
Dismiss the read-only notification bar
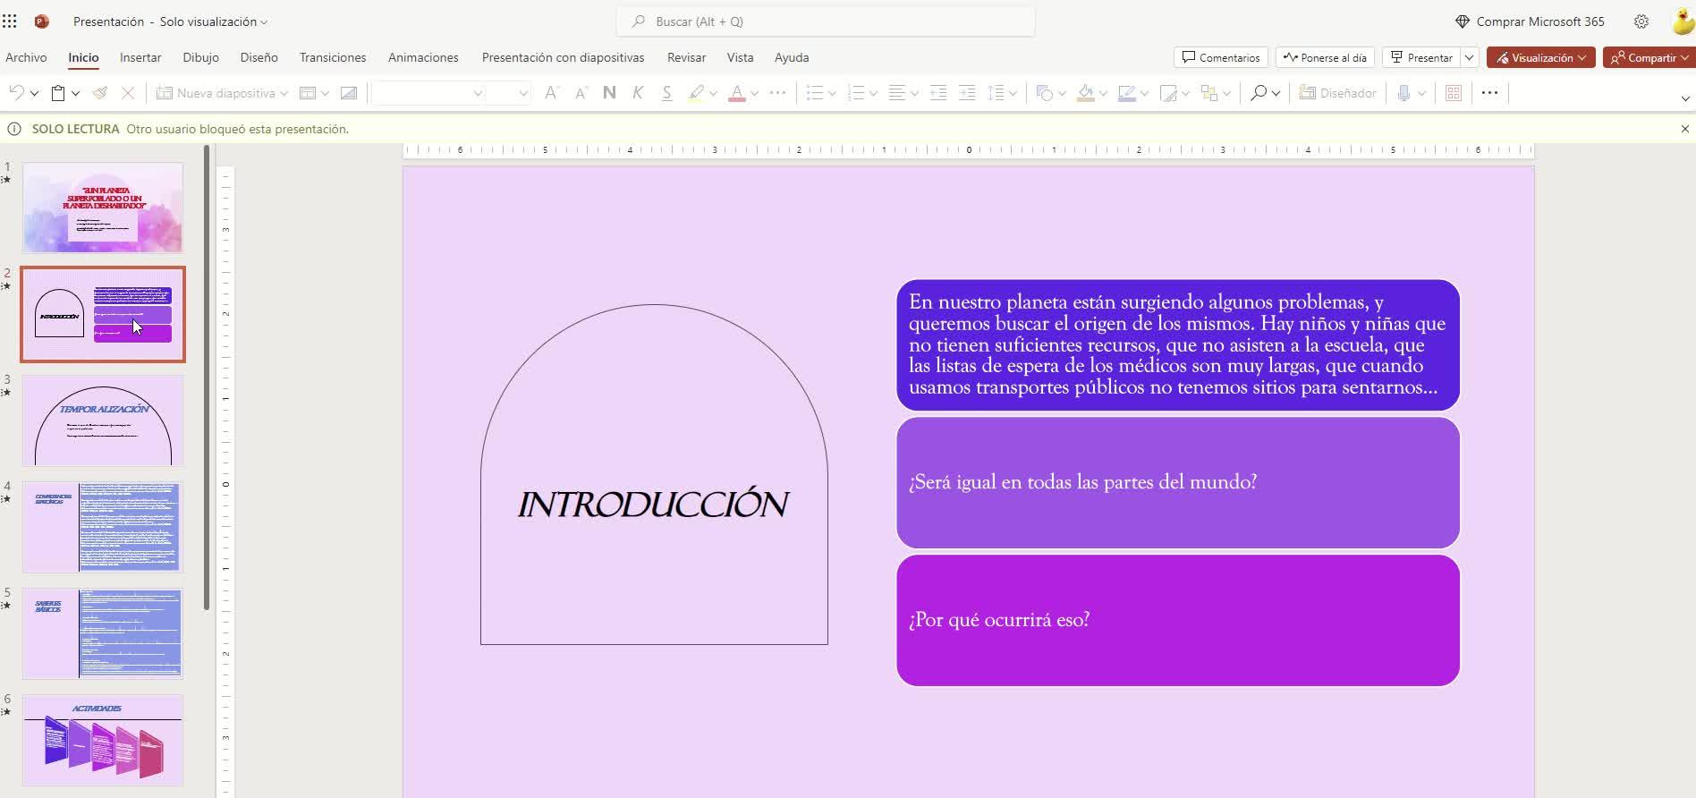(1685, 129)
